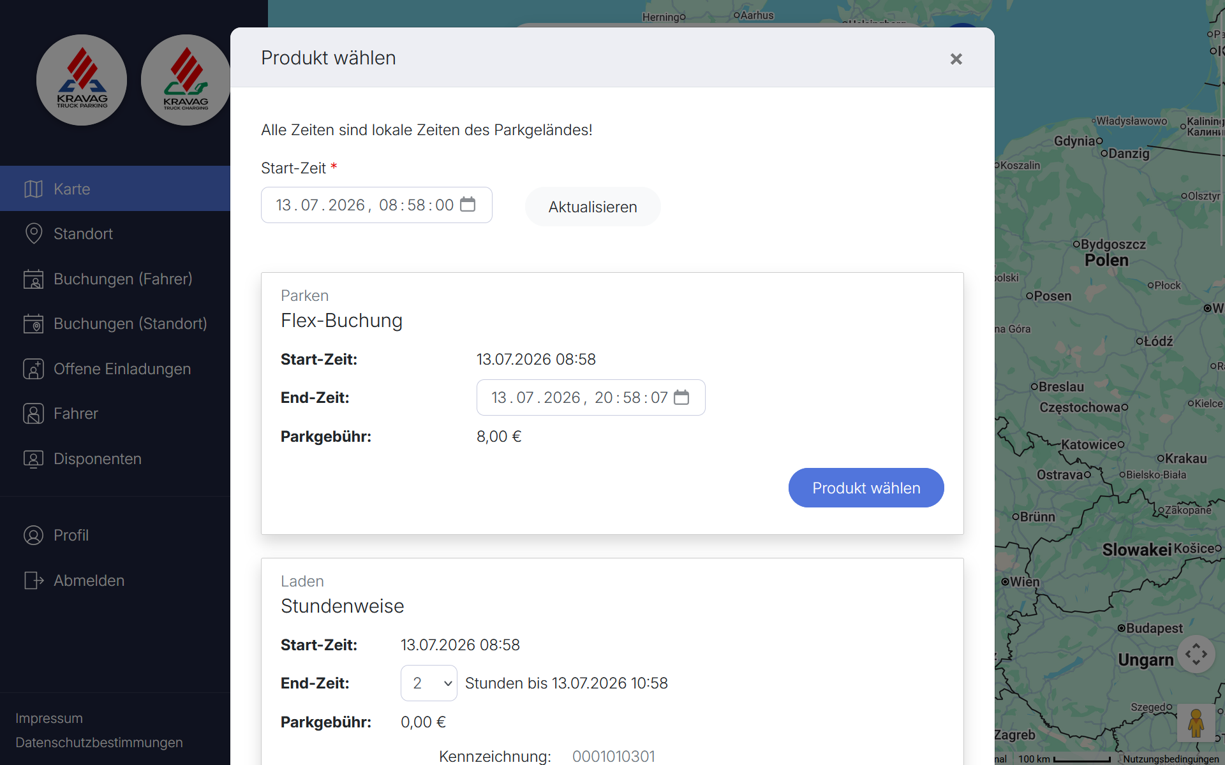The height and width of the screenshot is (765, 1225).
Task: Click the Disponenten icon in sidebar
Action: click(x=33, y=458)
